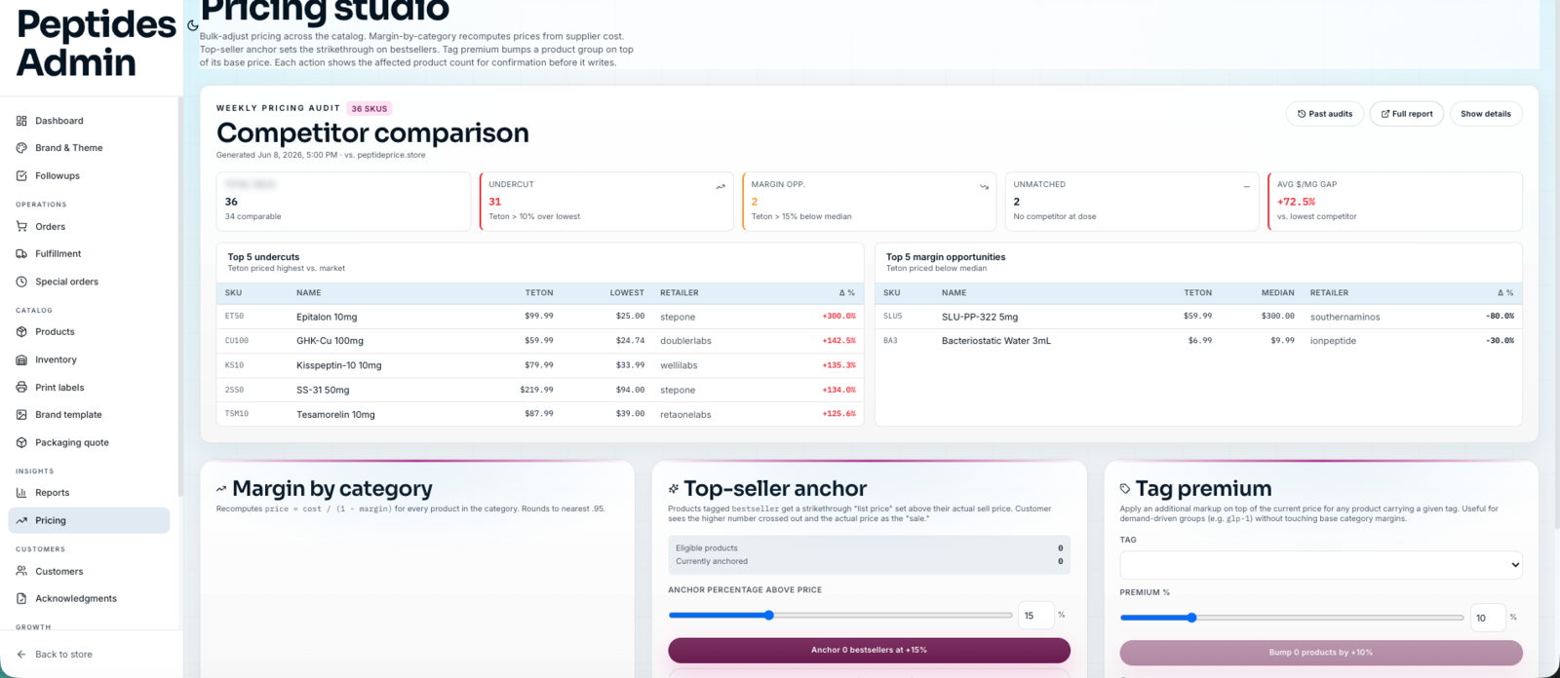Click the Followups checkbox icon
This screenshot has width=1560, height=678.
pyautogui.click(x=21, y=176)
